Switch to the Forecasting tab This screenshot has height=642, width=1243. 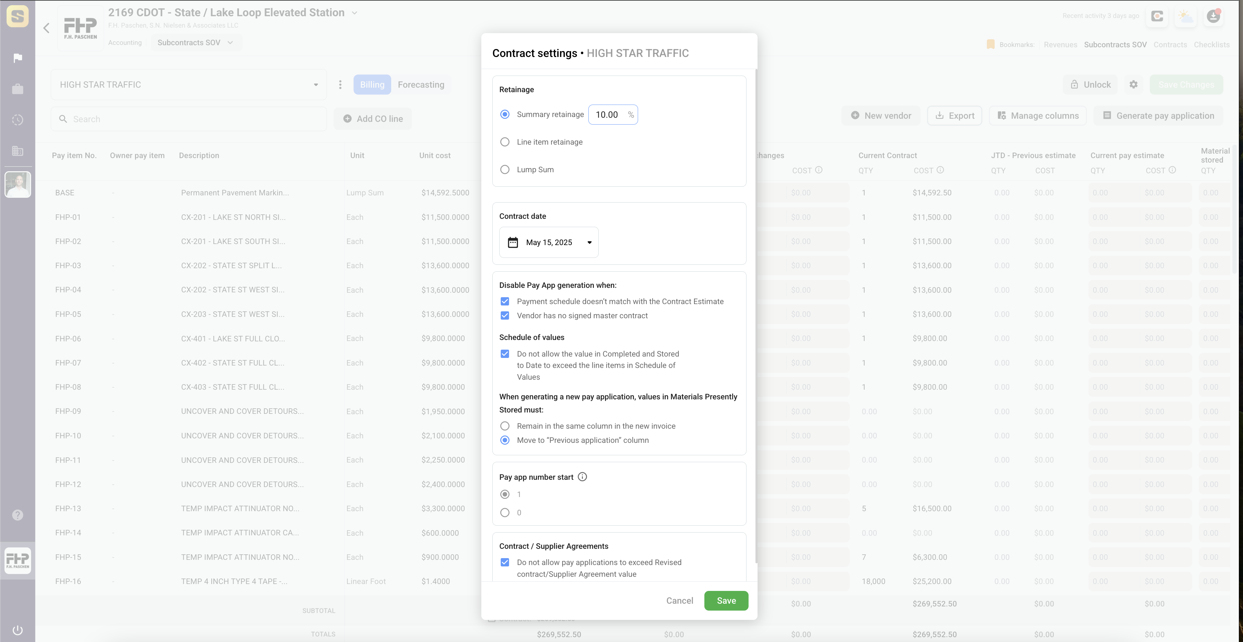pyautogui.click(x=421, y=85)
